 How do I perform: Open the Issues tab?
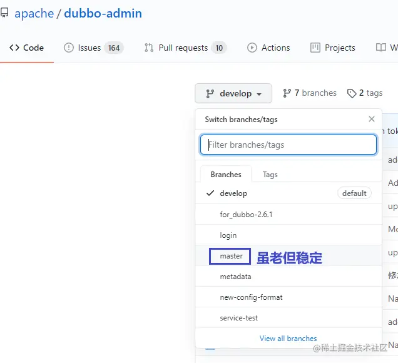93,48
